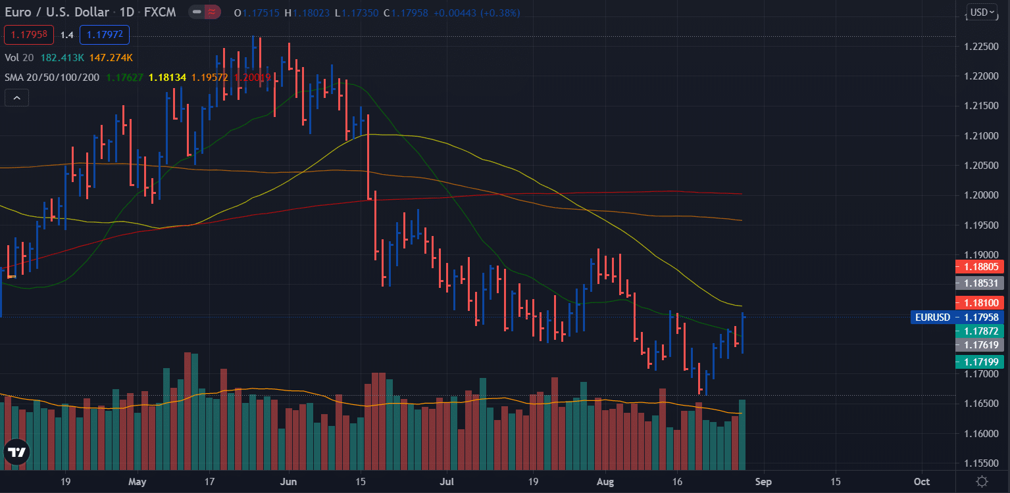Click the current price 1.17958 label
Image resolution: width=1010 pixels, height=493 pixels.
(981, 317)
